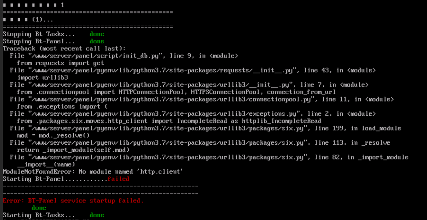Click the 'Error: BT-Panel service startup failed.' line

tap(73, 200)
